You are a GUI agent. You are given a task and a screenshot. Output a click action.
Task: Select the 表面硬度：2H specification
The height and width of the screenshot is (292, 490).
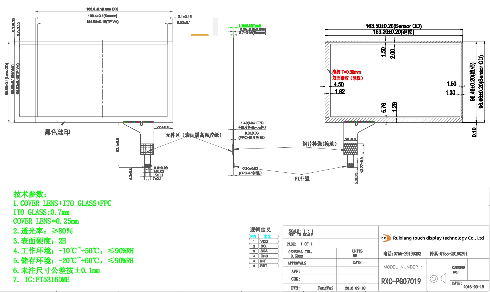tap(40, 241)
